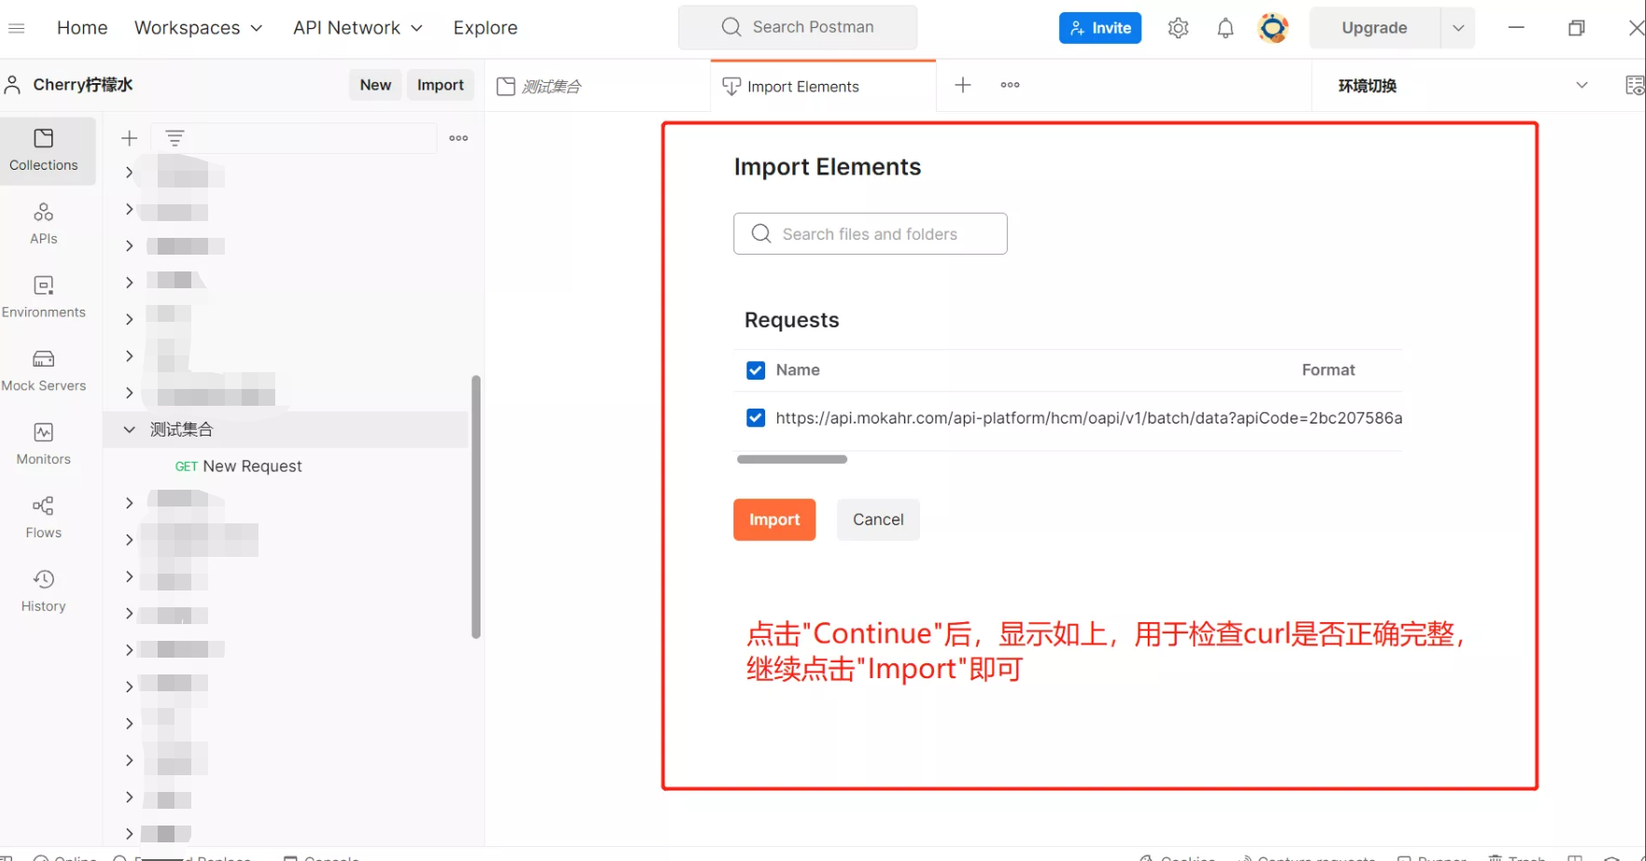Open the Monitors sidebar section
This screenshot has width=1646, height=861.
point(44,445)
